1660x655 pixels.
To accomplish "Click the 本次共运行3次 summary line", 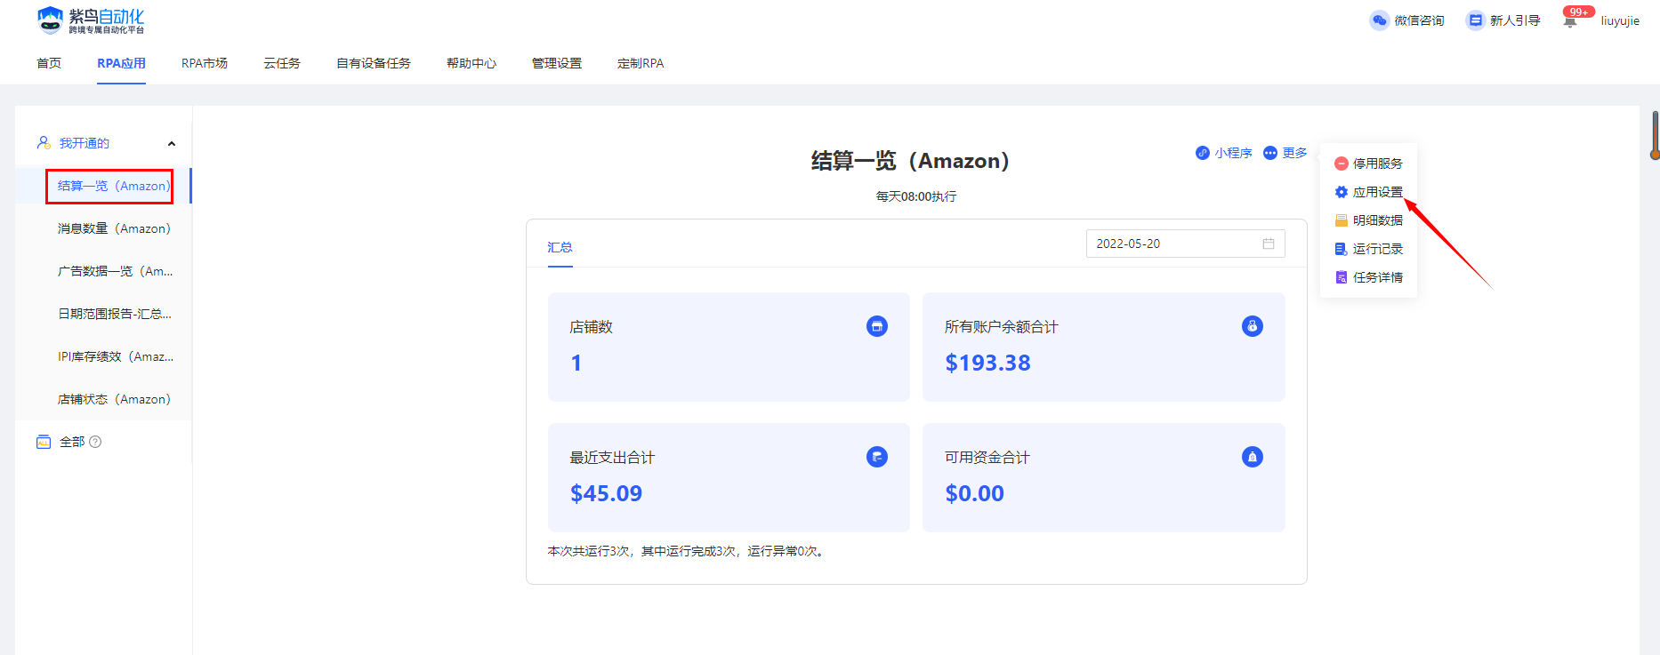I will pyautogui.click(x=687, y=551).
